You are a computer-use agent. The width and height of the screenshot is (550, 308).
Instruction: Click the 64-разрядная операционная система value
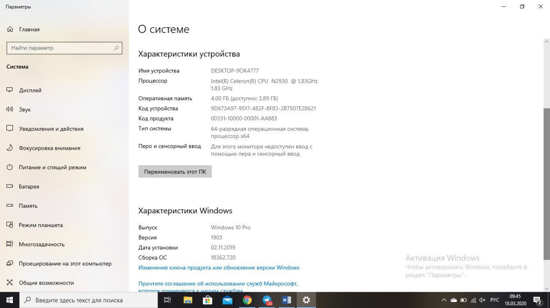click(x=260, y=132)
